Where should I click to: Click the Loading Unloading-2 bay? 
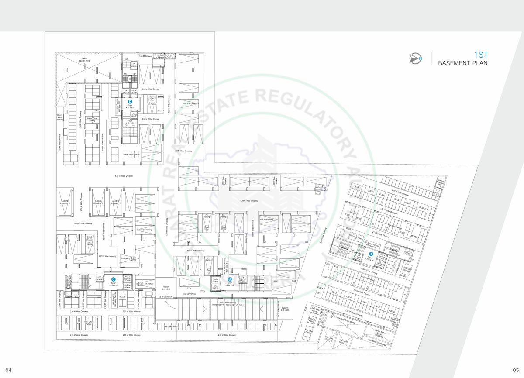[98, 202]
